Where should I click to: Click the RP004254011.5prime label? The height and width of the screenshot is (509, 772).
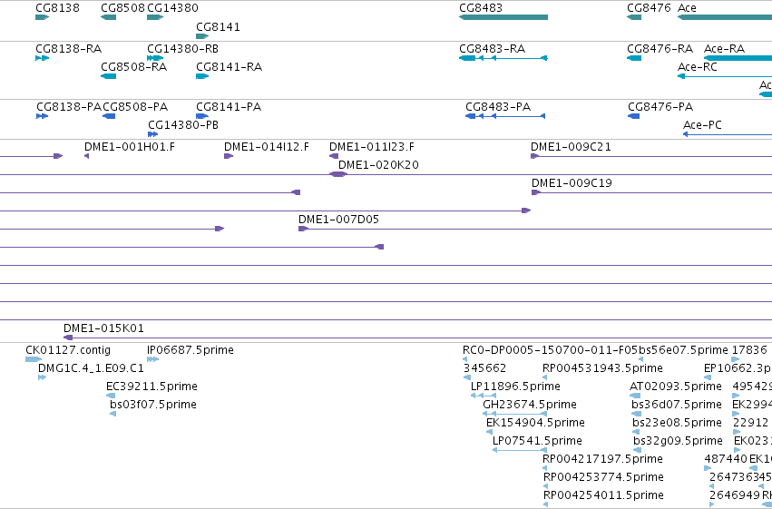pyautogui.click(x=603, y=495)
